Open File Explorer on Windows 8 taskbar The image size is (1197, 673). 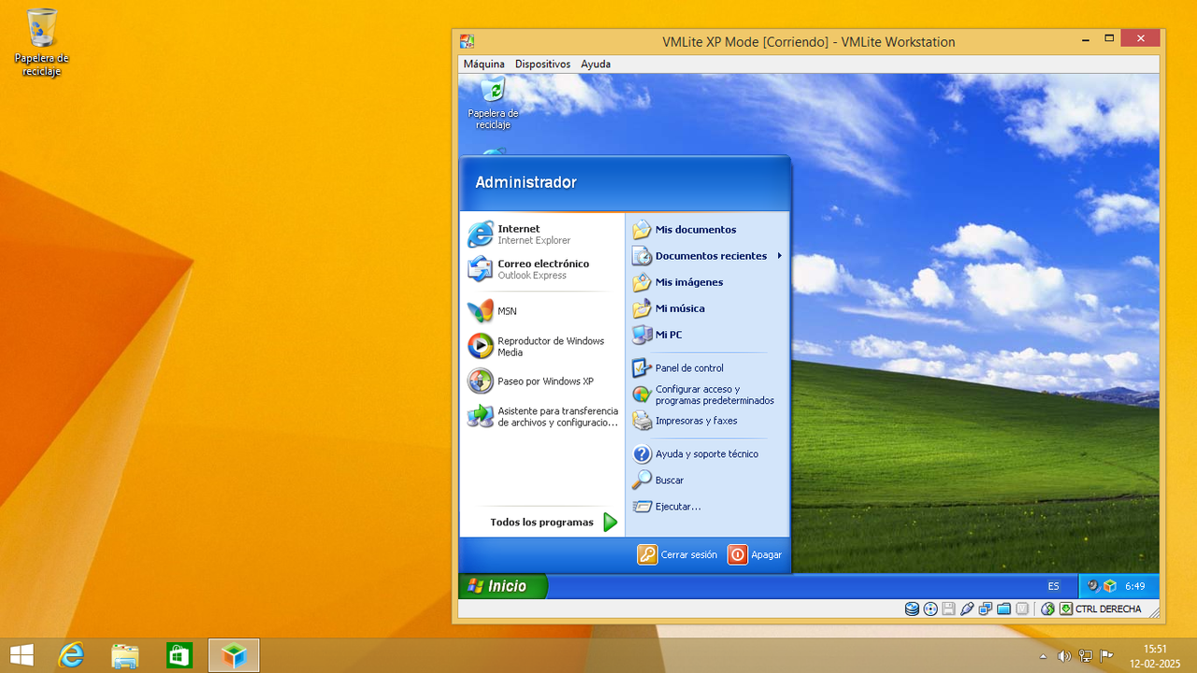(125, 655)
